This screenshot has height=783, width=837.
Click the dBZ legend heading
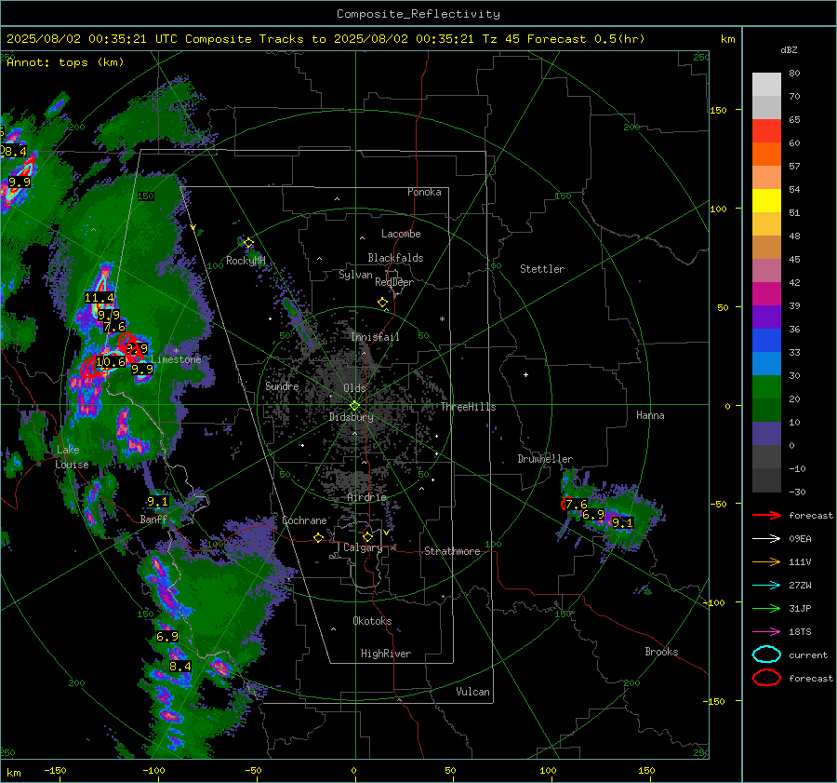(x=789, y=50)
